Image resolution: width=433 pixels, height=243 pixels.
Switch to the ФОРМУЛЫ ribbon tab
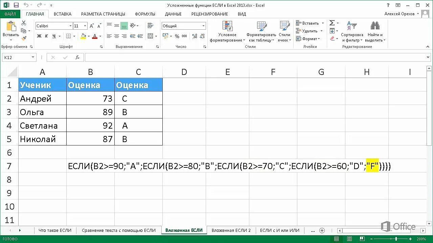pyautogui.click(x=145, y=14)
